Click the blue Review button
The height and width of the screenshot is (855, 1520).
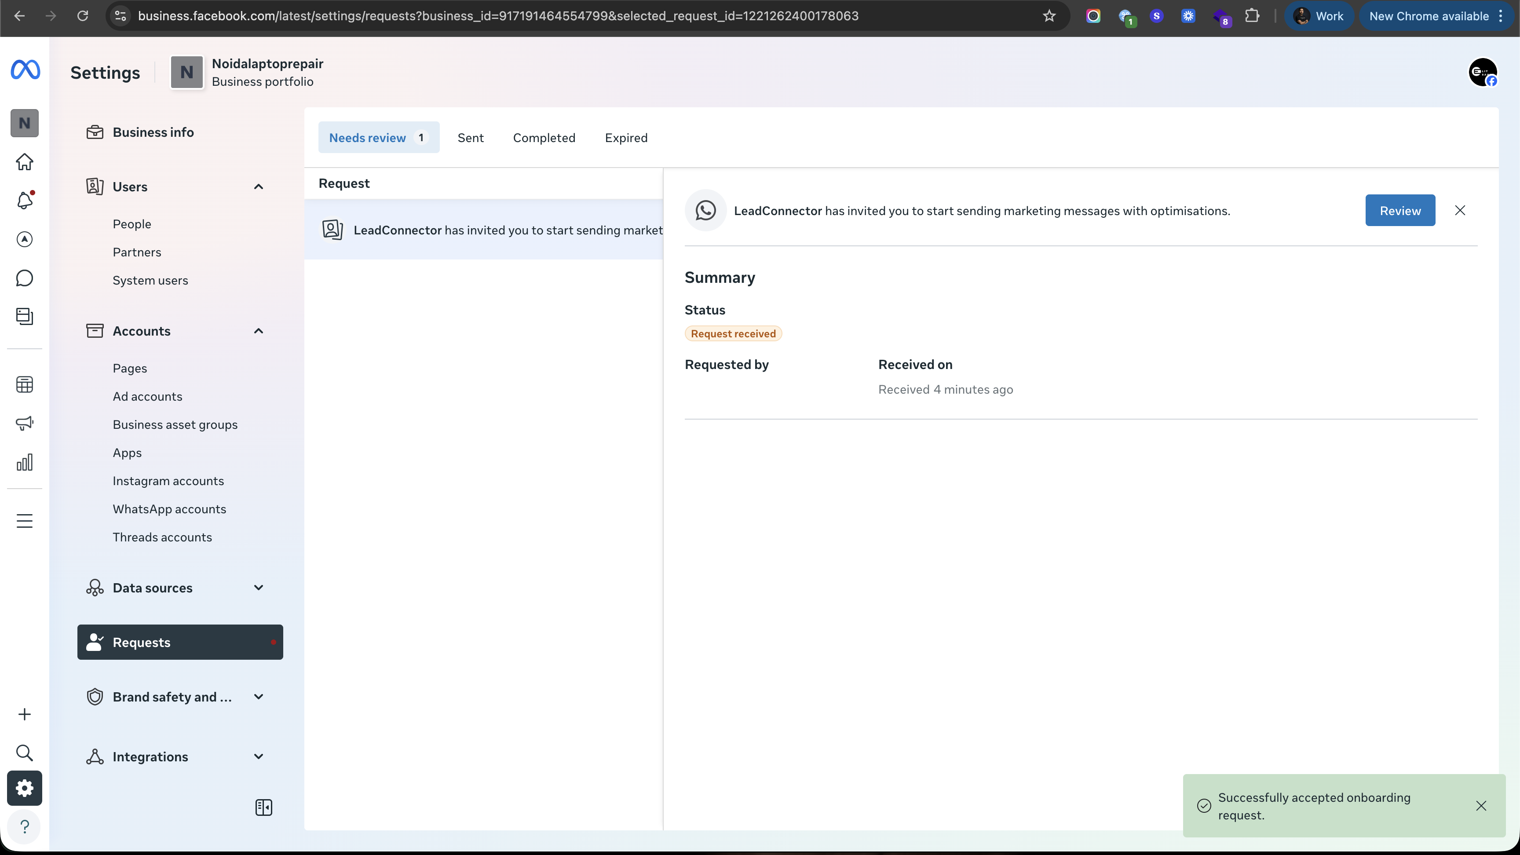coord(1399,211)
